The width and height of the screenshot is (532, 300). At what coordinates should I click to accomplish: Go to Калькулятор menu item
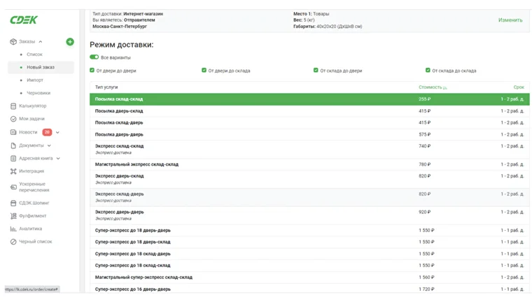33,106
